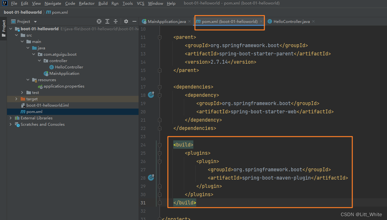
Task: Click the pom.xml Maven icon in tree
Action: coord(23,112)
